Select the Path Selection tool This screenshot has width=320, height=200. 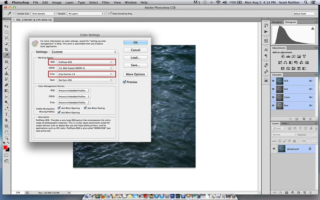pos(7,120)
